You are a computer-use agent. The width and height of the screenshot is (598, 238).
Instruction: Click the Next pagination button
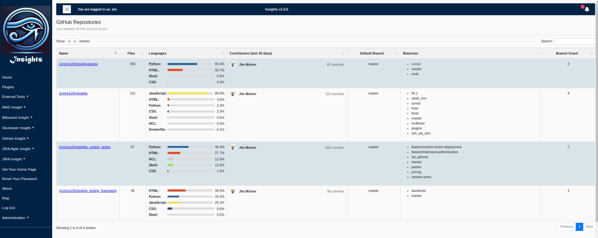point(589,227)
